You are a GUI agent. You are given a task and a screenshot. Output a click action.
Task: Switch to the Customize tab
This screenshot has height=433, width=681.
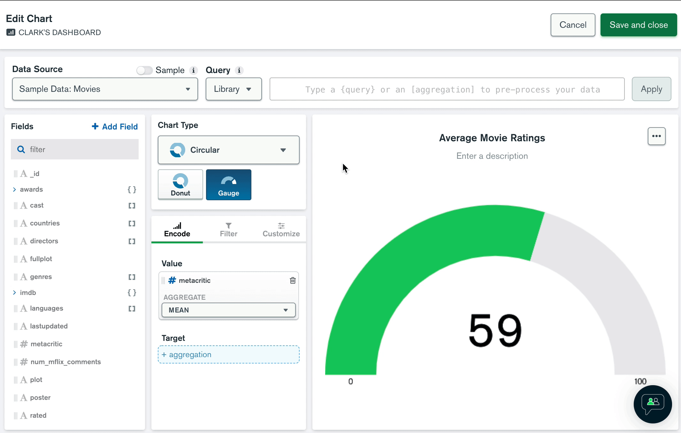coord(281,230)
